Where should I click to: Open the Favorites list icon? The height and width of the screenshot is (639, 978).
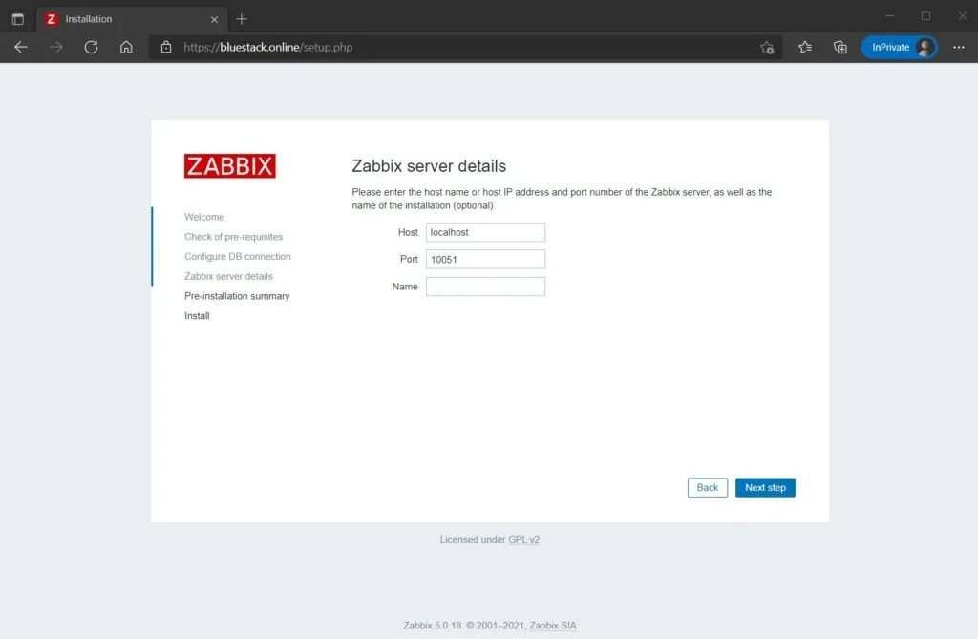click(x=805, y=48)
